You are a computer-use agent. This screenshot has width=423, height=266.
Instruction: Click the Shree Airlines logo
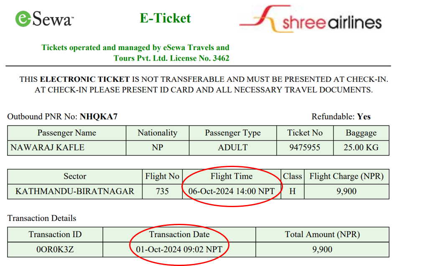pos(311,20)
